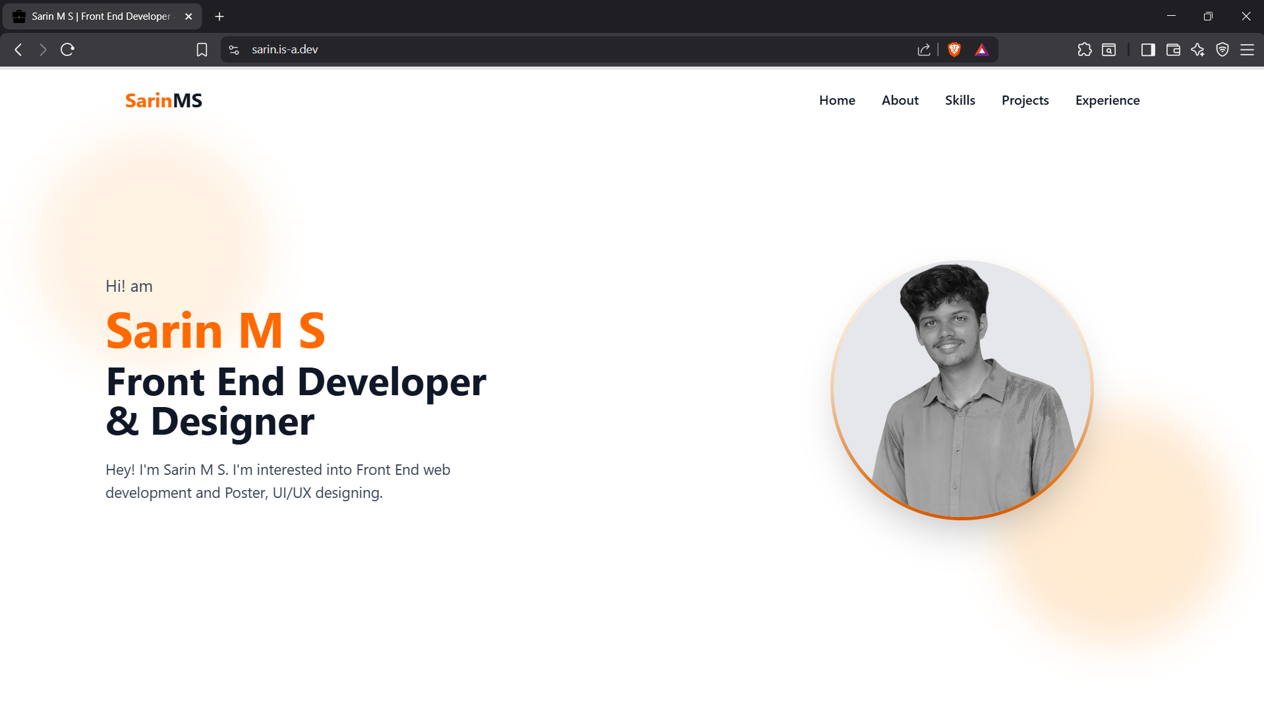Screen dimensions: 1264x710
Task: Open Brave Wallet icon
Action: (1173, 49)
